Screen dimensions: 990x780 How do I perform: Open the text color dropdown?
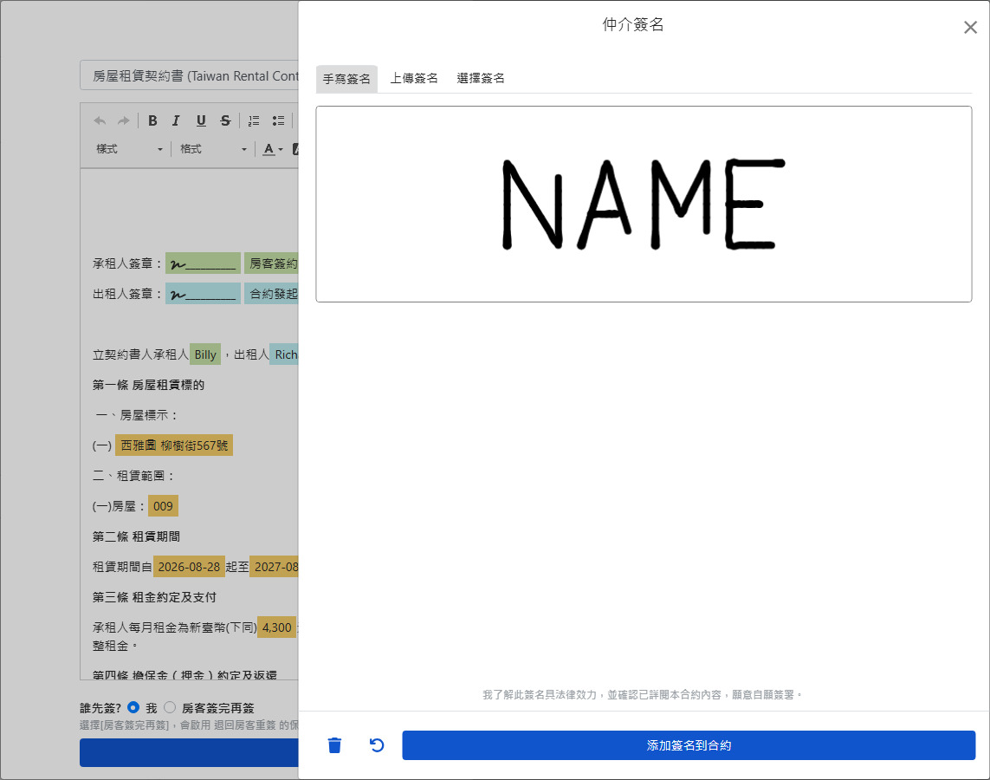(x=273, y=149)
